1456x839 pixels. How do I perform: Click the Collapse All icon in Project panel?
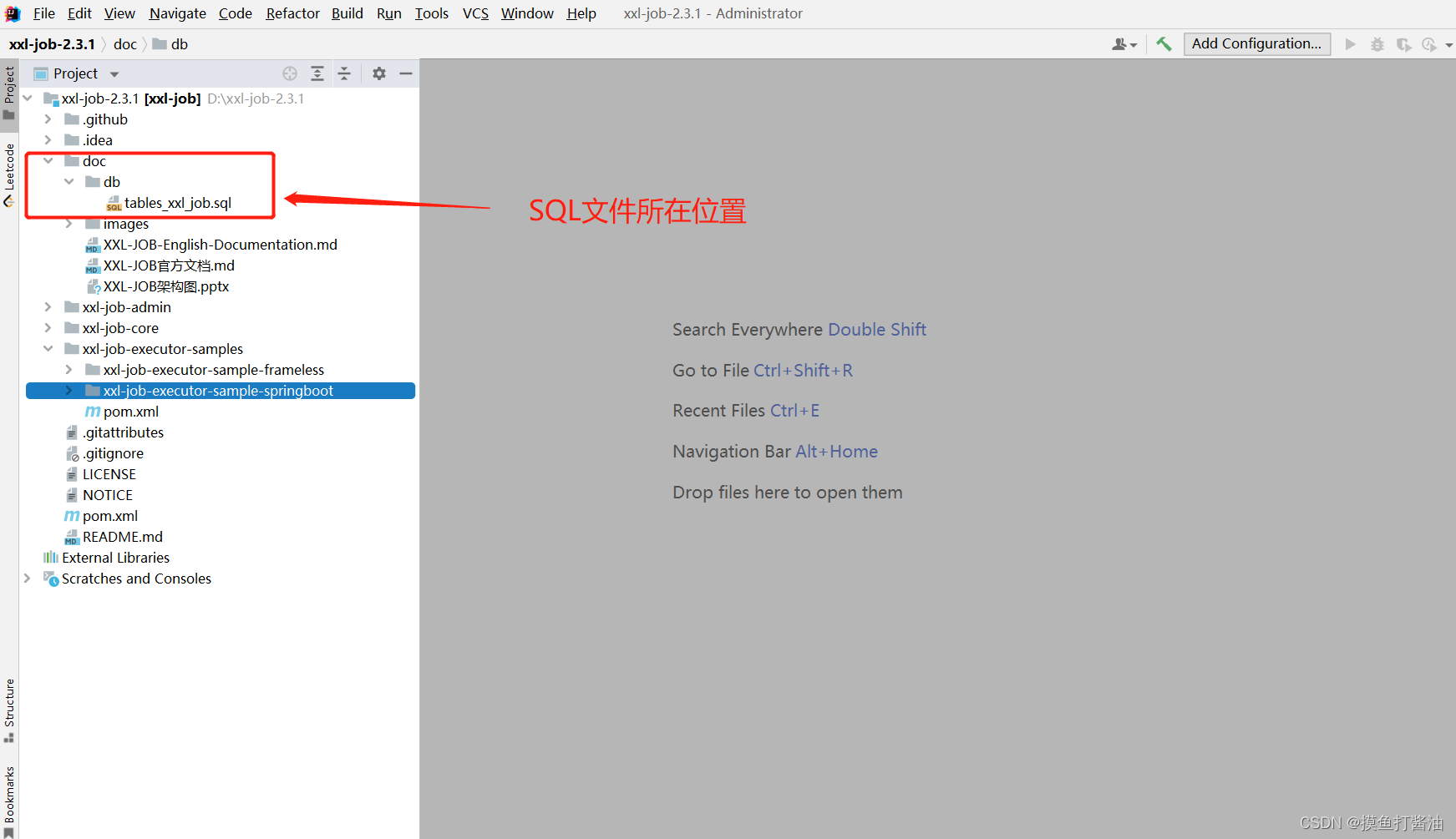coord(344,73)
